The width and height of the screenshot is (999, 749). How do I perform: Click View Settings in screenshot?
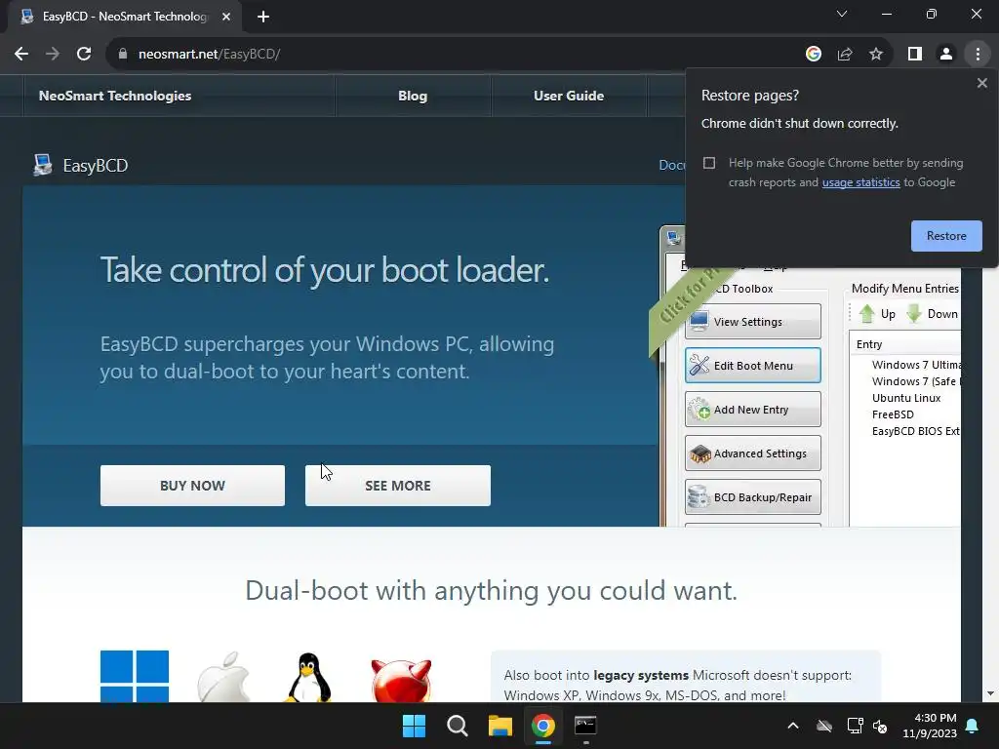click(x=753, y=322)
